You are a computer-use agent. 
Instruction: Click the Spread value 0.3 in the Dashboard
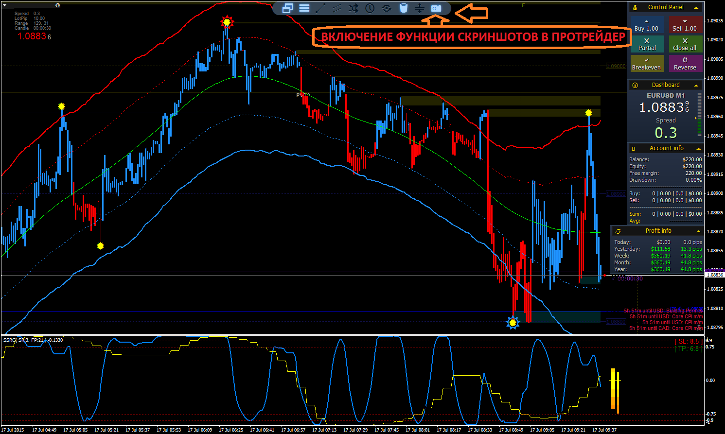tap(666, 133)
